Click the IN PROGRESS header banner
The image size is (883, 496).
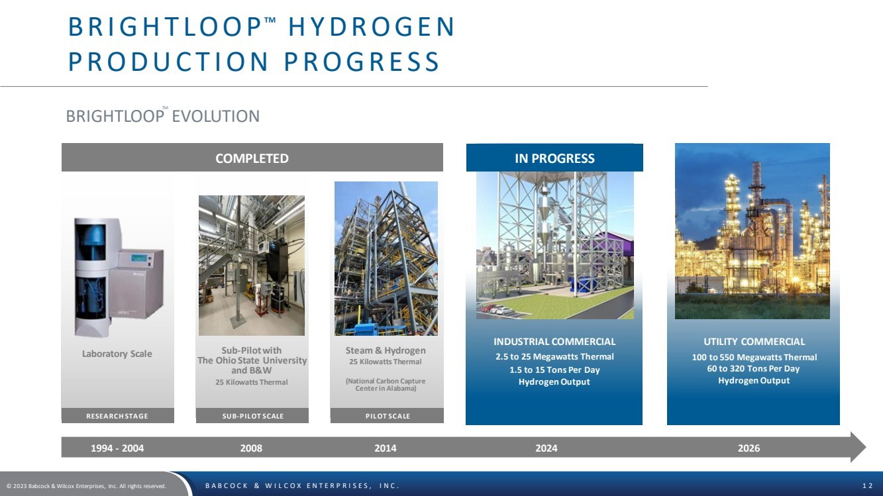coord(554,158)
